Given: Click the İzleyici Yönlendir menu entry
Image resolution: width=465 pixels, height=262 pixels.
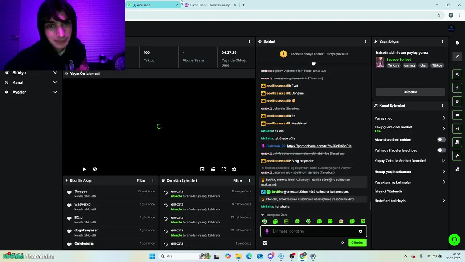Looking at the screenshot, I should (x=388, y=191).
